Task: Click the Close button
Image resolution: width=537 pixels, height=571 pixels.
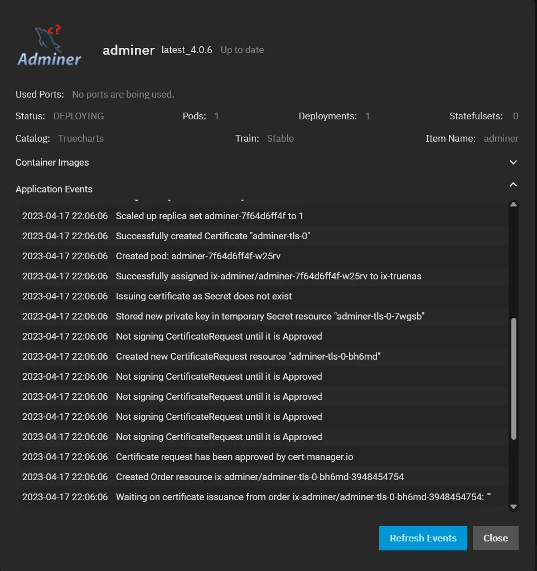Action: 495,538
